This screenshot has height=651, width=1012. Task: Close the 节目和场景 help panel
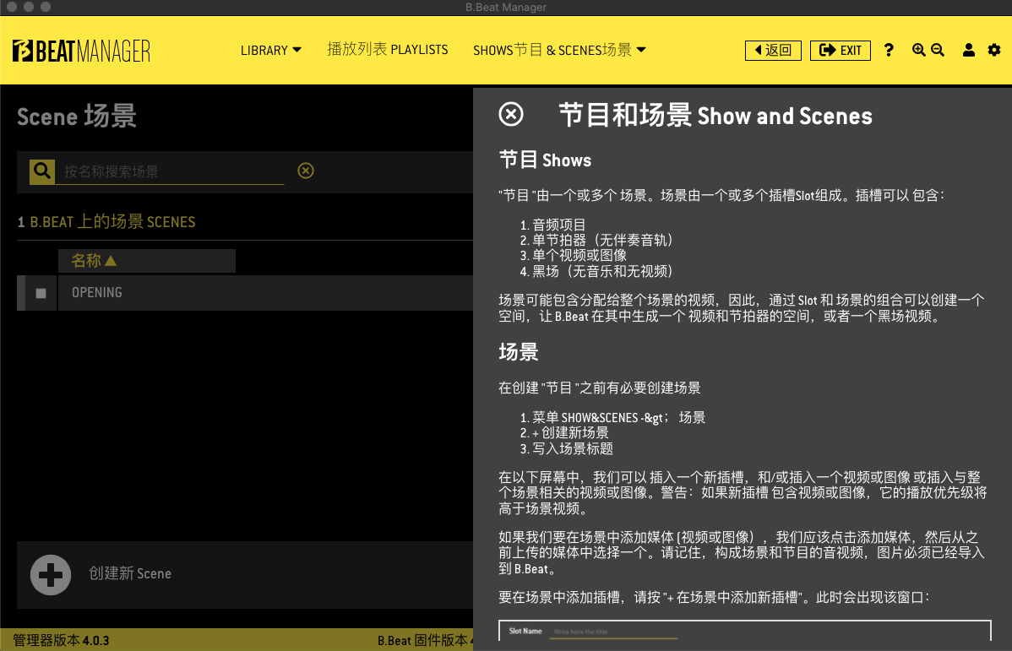tap(511, 114)
